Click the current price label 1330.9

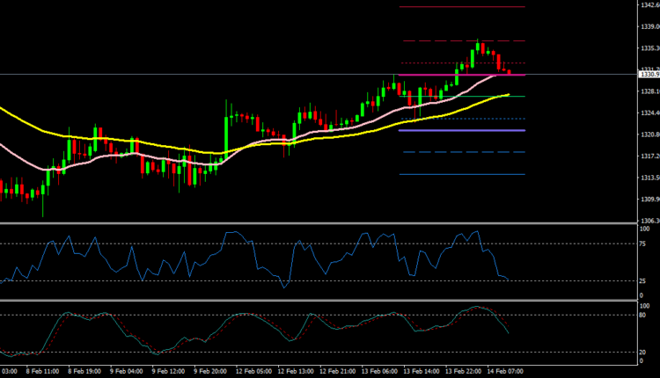(648, 75)
